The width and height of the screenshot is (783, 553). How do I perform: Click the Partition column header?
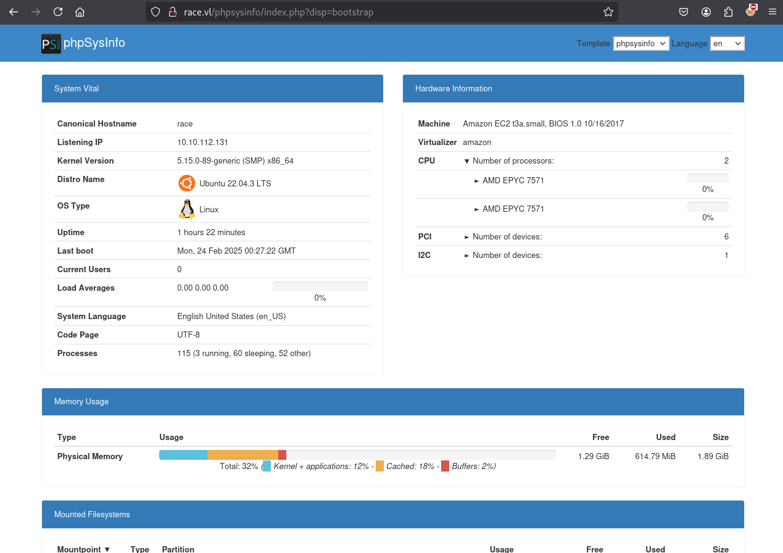(x=178, y=549)
